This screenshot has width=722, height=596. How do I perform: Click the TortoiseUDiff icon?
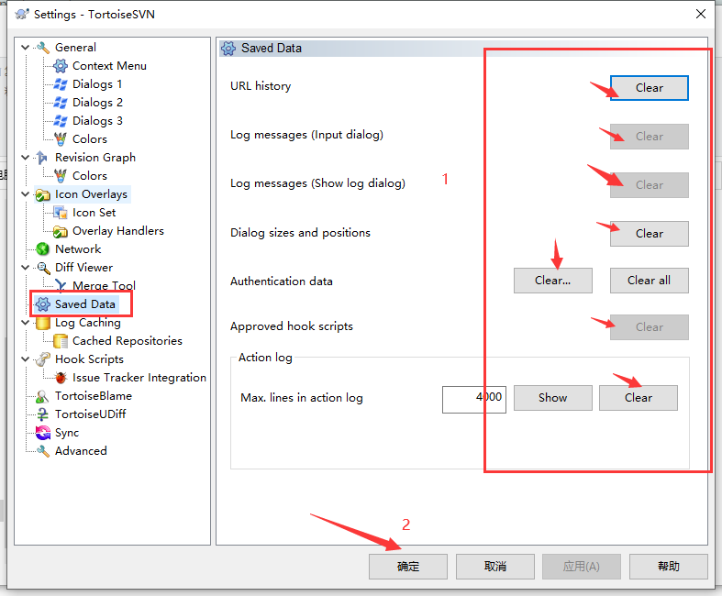tap(43, 414)
